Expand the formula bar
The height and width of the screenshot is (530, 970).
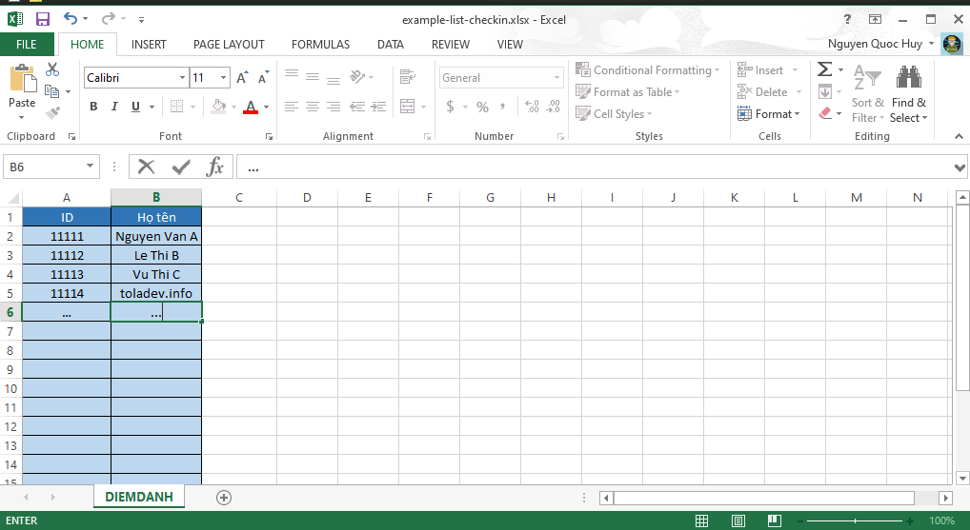[960, 167]
